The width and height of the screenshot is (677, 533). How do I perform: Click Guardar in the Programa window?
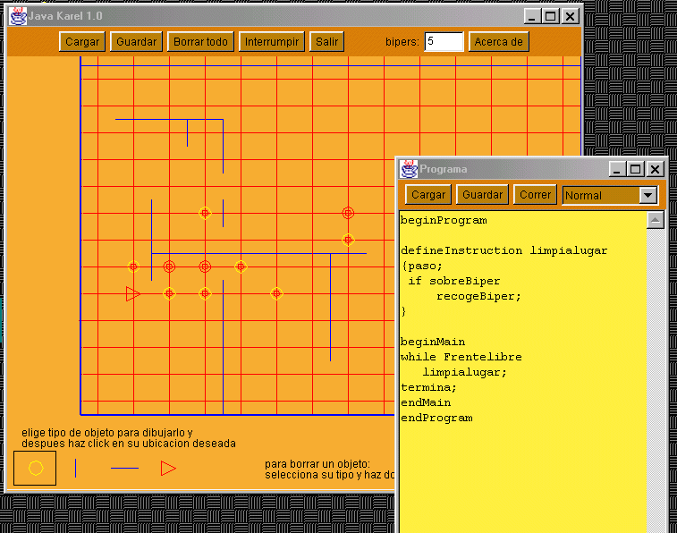pyautogui.click(x=482, y=195)
